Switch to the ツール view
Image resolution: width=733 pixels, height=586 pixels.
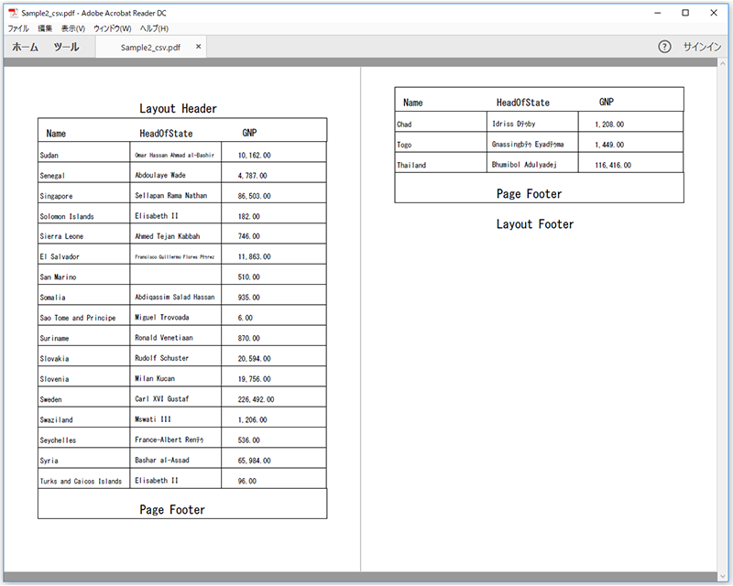pos(66,47)
